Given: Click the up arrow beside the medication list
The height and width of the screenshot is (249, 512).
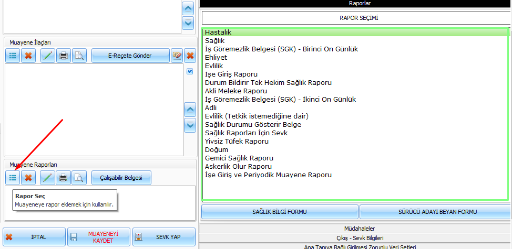Looking at the screenshot, I should tap(189, 110).
